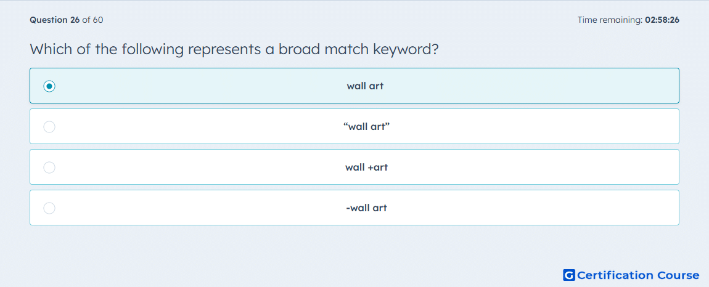The width and height of the screenshot is (709, 287).
Task: Click the first answer option box
Action: [354, 86]
